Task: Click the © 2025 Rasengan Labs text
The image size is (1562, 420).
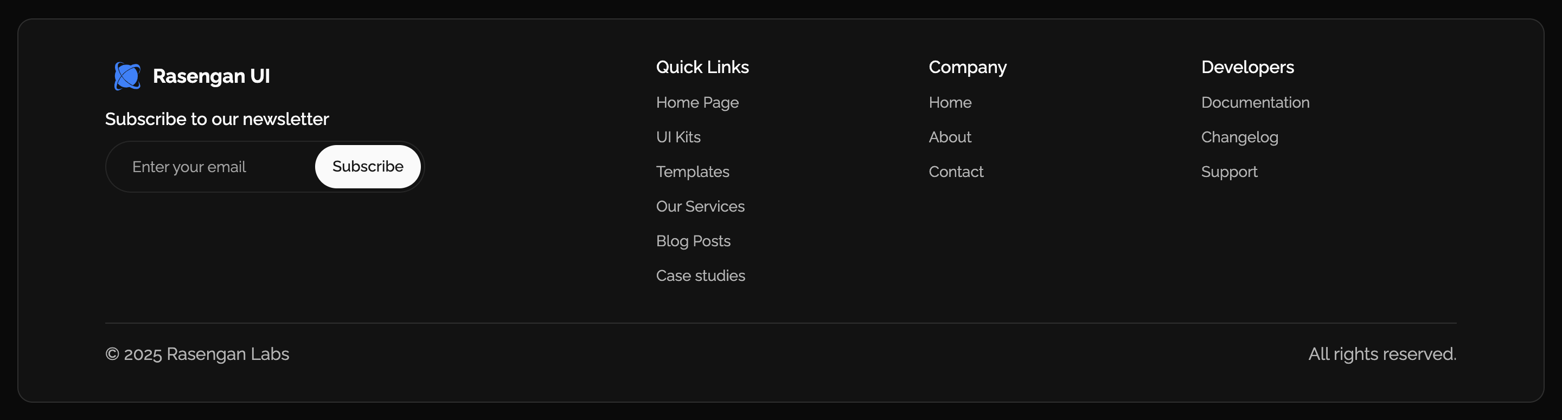Action: tap(197, 354)
